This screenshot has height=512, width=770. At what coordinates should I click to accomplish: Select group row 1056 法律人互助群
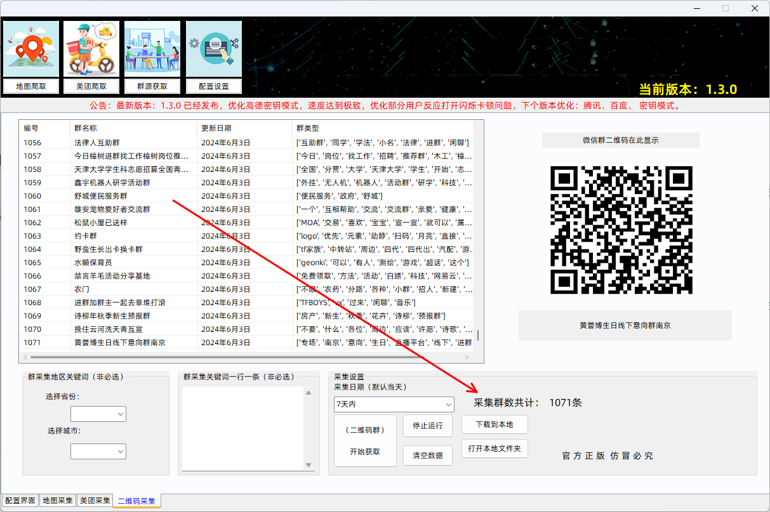(x=127, y=142)
